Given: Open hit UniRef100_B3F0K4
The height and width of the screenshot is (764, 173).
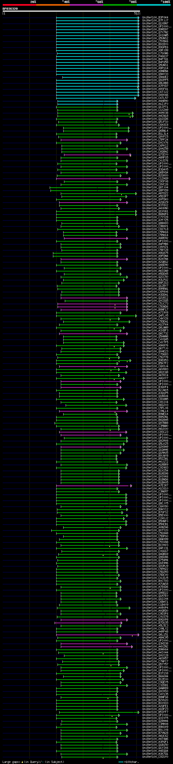Looking at the screenshot, I should coord(155,18).
